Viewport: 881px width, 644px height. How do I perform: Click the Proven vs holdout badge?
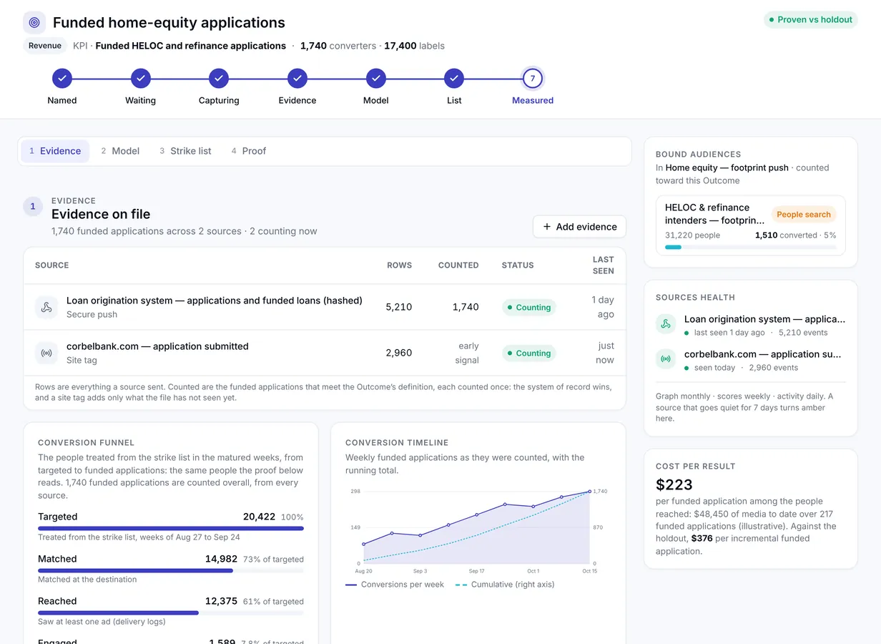[810, 20]
